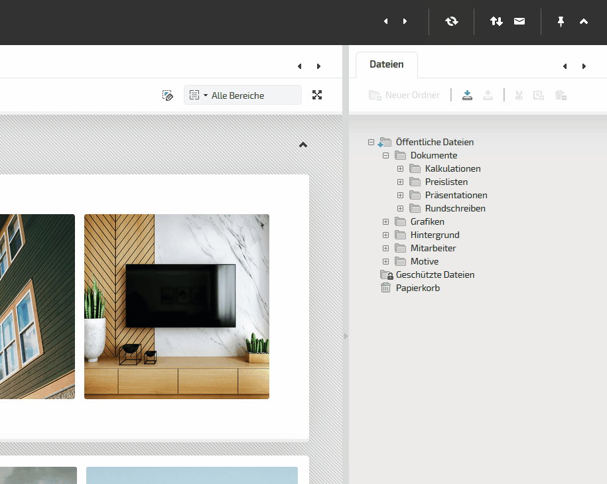This screenshot has width=607, height=484.
Task: Click the edit selection icon beside Alle Bereiche
Action: coord(168,95)
